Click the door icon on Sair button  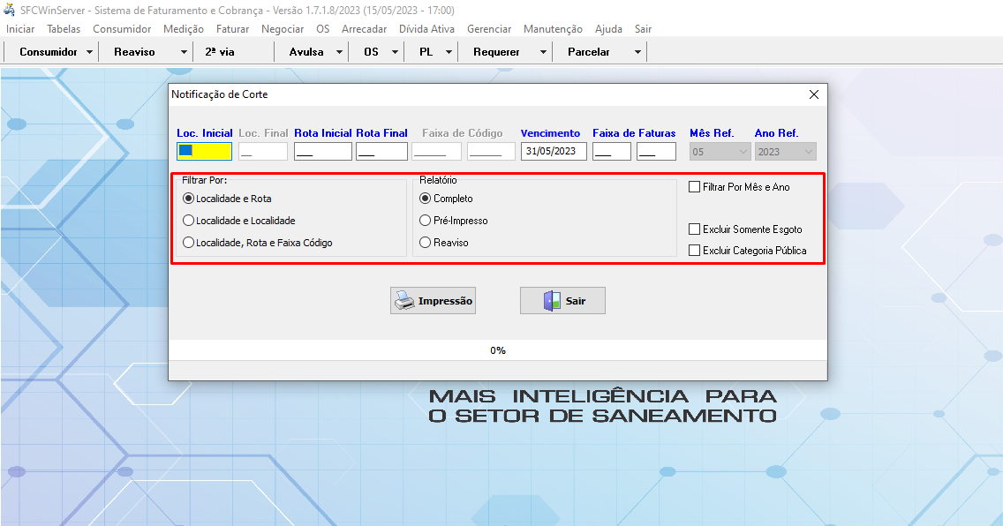click(553, 301)
